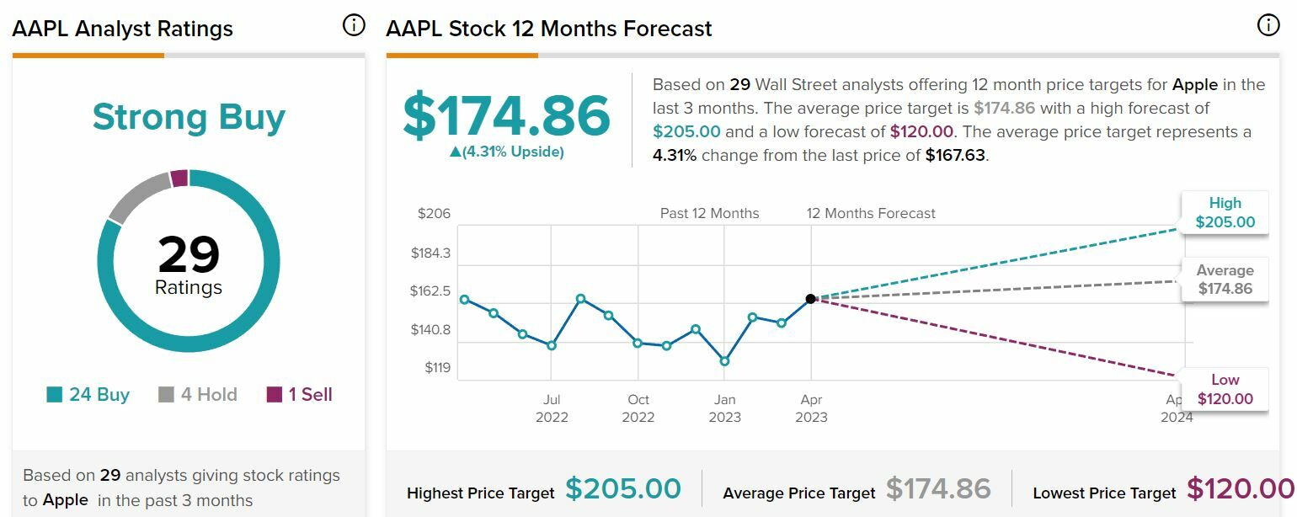Click the January 2023 low data point

click(724, 361)
